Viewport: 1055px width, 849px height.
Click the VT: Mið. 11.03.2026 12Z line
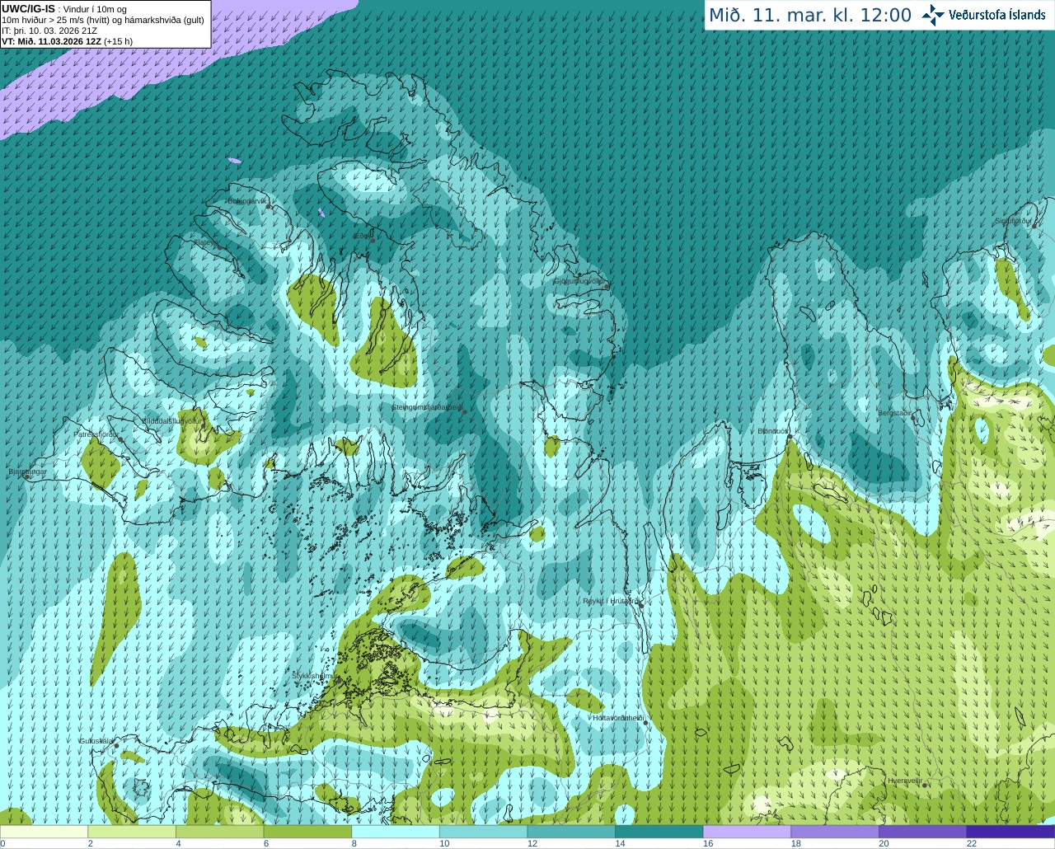67,41
